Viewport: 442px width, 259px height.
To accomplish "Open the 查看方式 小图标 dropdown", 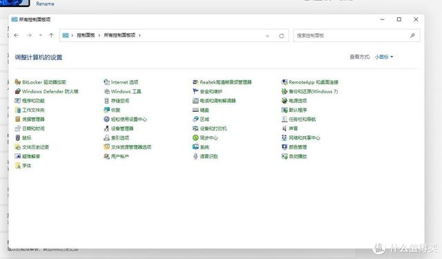I will click(384, 57).
